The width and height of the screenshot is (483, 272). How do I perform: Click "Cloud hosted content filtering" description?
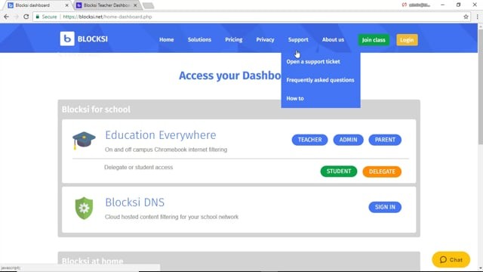point(171,217)
